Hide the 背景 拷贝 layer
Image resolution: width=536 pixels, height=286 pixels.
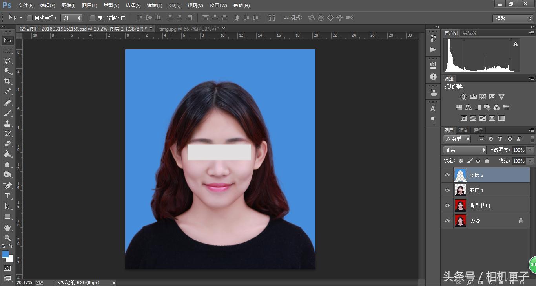point(447,205)
